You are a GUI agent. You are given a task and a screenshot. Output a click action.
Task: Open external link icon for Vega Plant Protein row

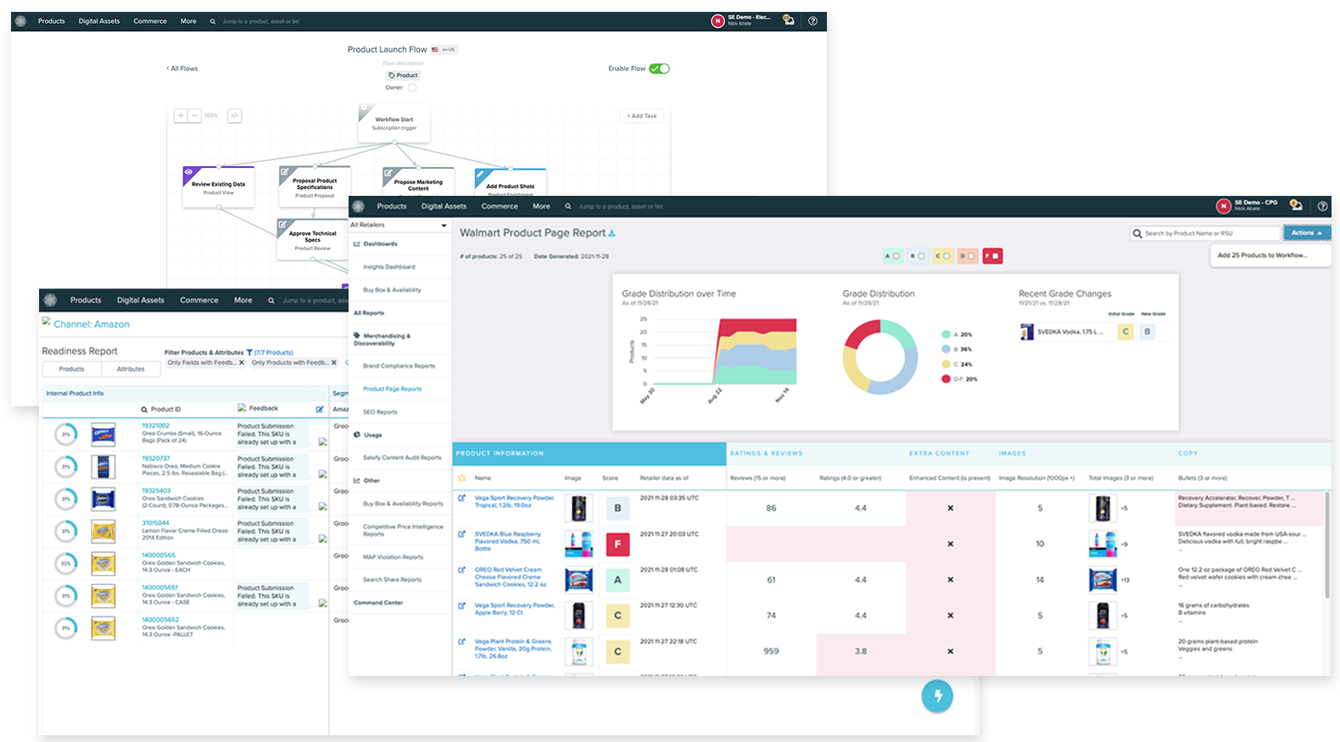[461, 642]
